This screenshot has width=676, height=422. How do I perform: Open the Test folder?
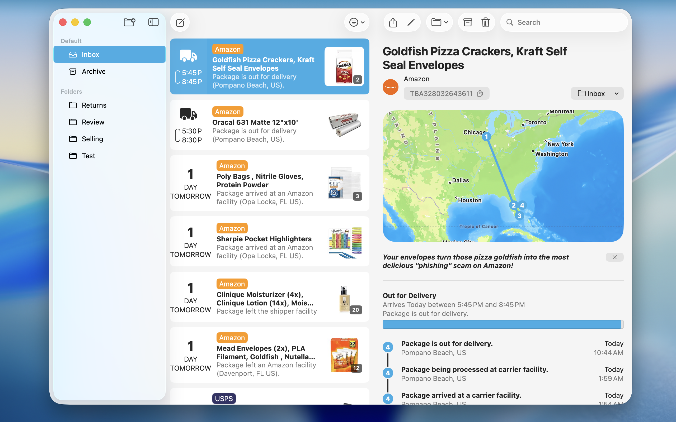110,156
